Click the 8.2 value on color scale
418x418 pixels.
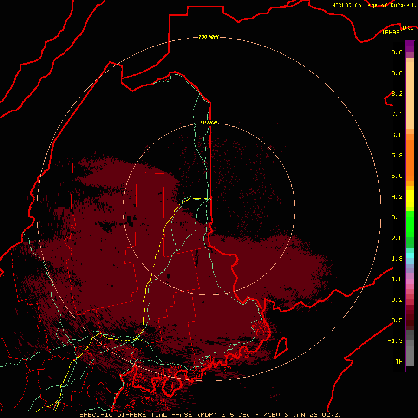(397, 93)
